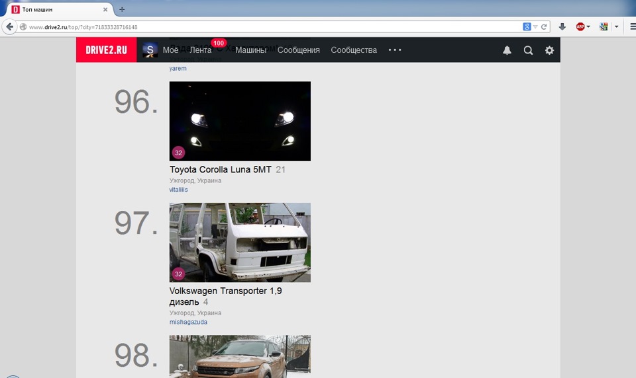Click the count 21 beside Toyota Corolla
Image resolution: width=636 pixels, height=378 pixels.
tap(281, 170)
